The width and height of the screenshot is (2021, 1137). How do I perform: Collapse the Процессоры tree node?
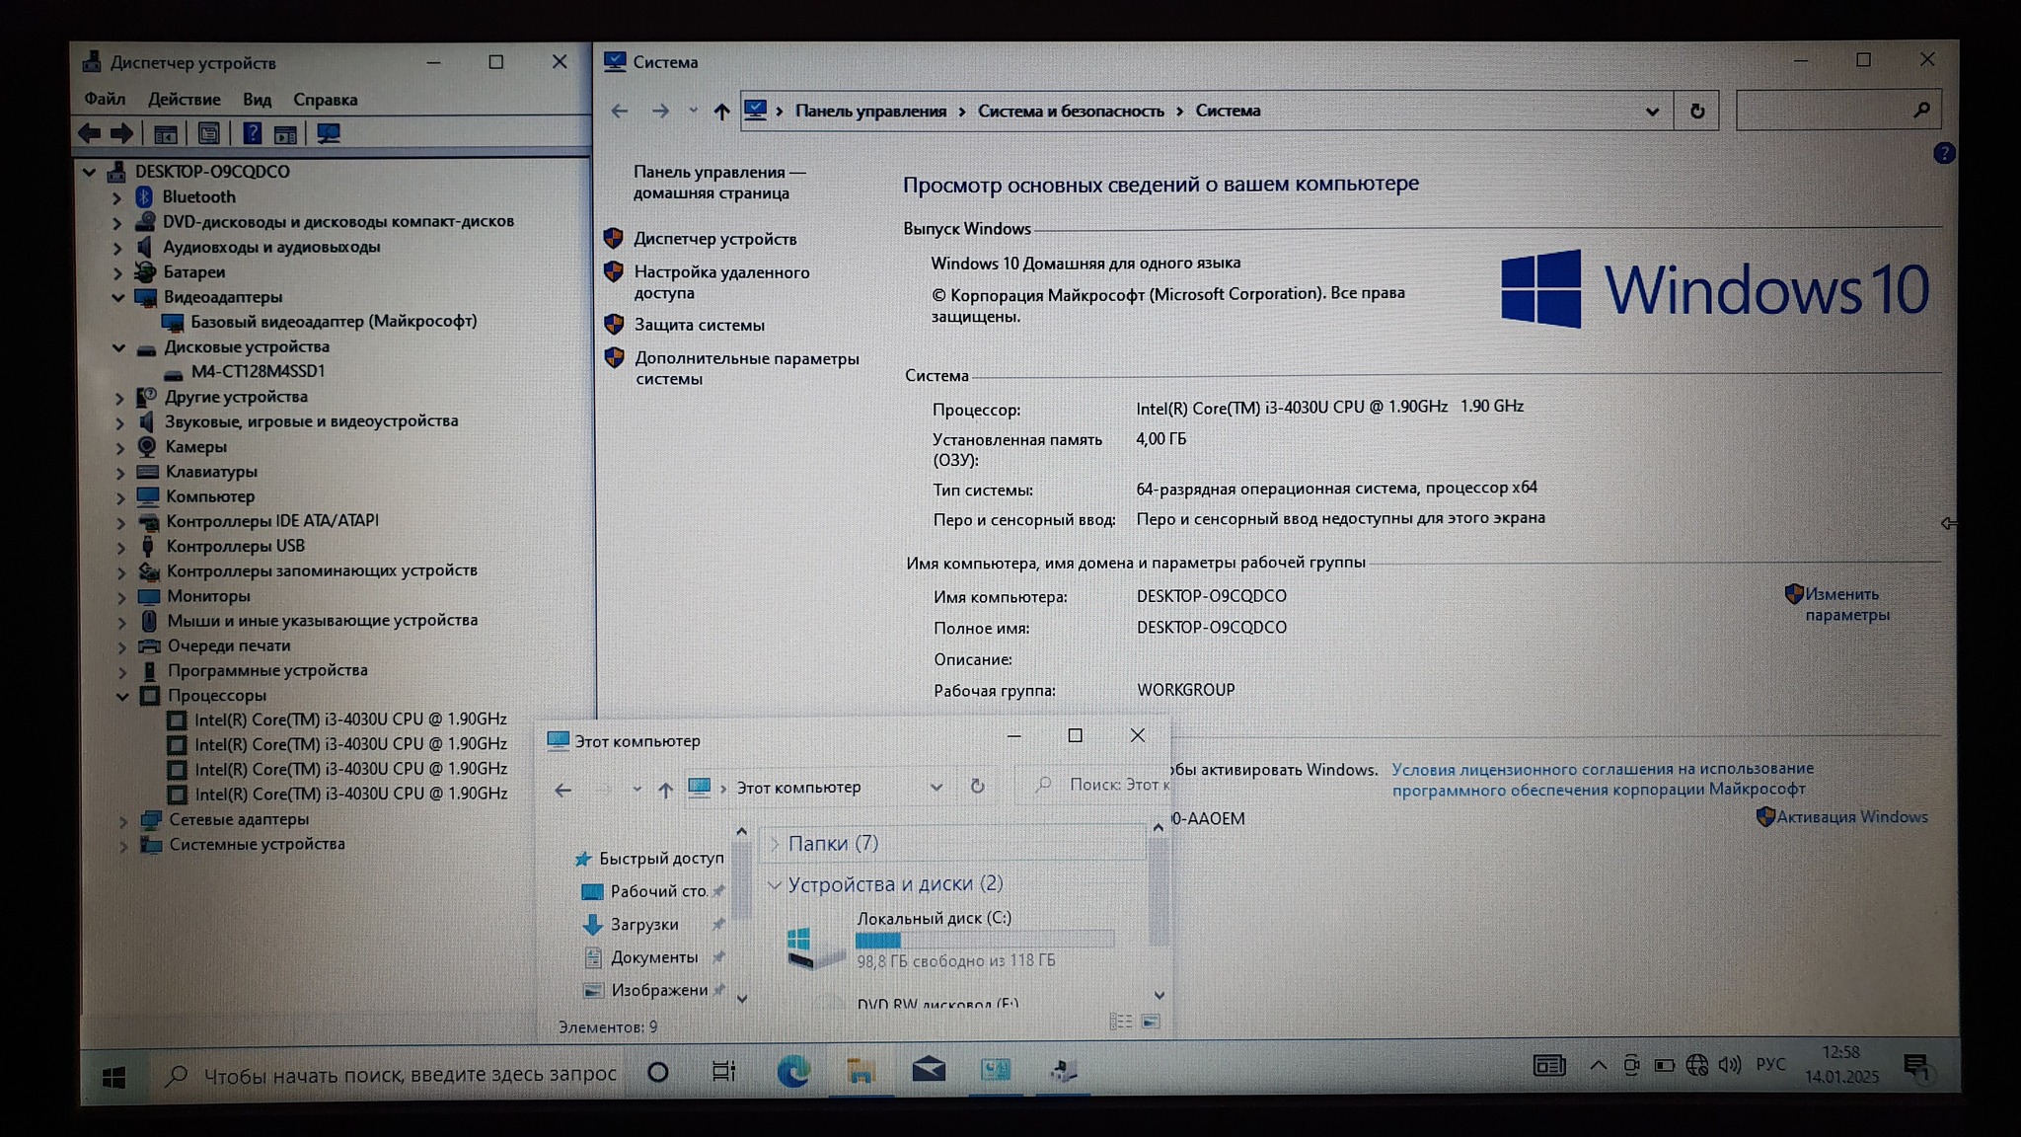pyautogui.click(x=122, y=696)
